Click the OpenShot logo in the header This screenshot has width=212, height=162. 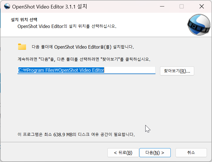199,25
